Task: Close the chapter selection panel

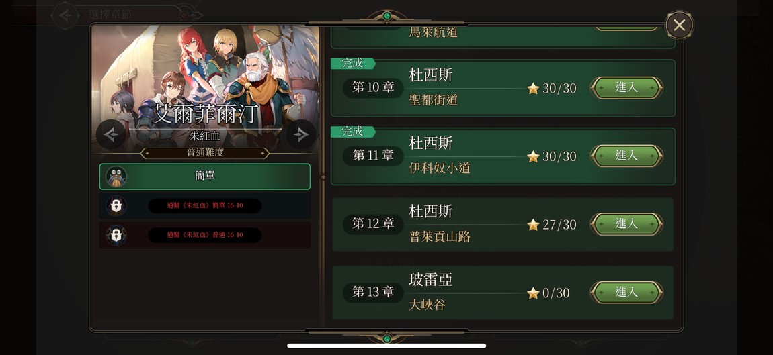Action: tap(680, 25)
